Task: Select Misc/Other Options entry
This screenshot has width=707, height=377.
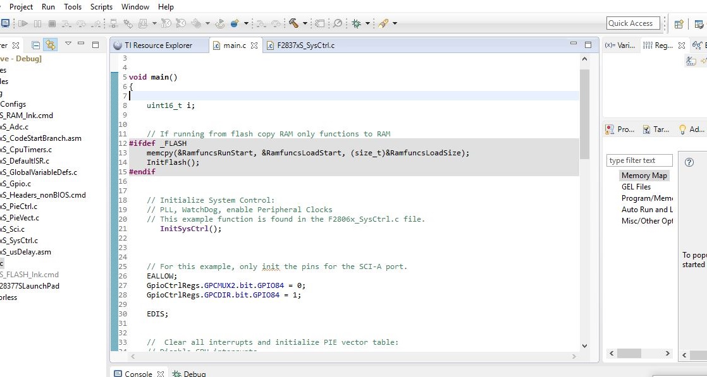Action: pos(647,220)
